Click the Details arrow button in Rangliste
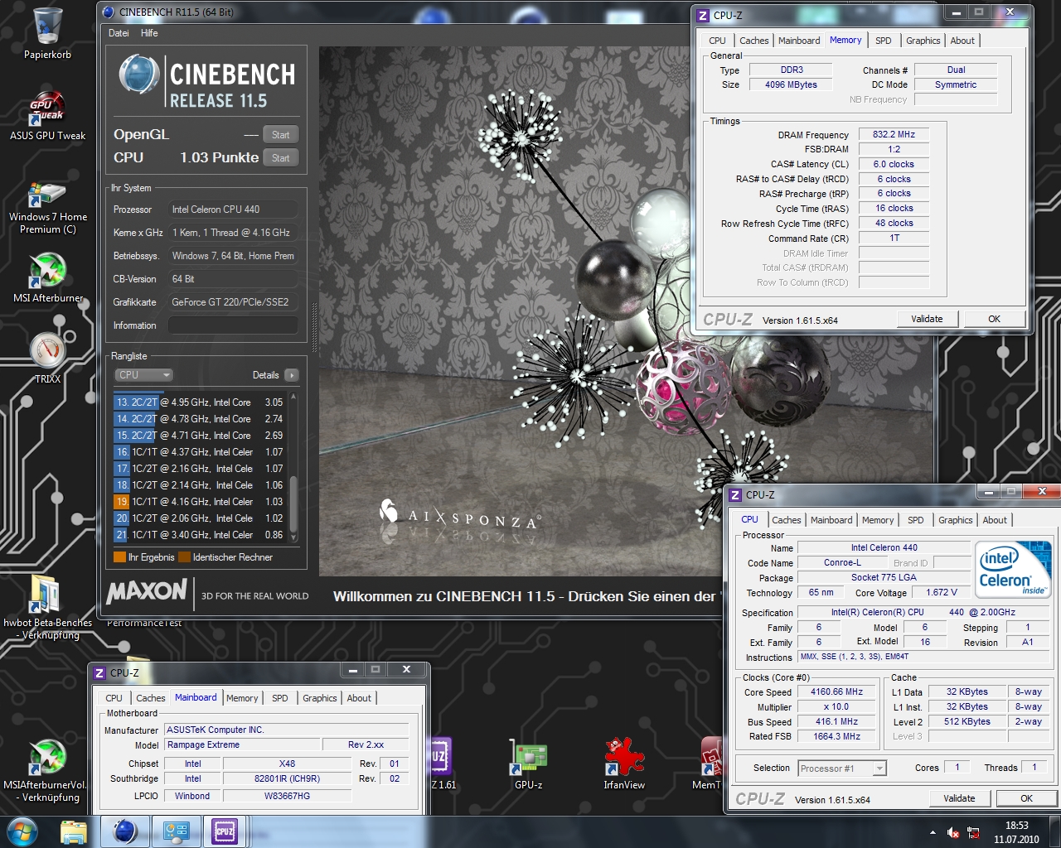1061x848 pixels. point(291,375)
